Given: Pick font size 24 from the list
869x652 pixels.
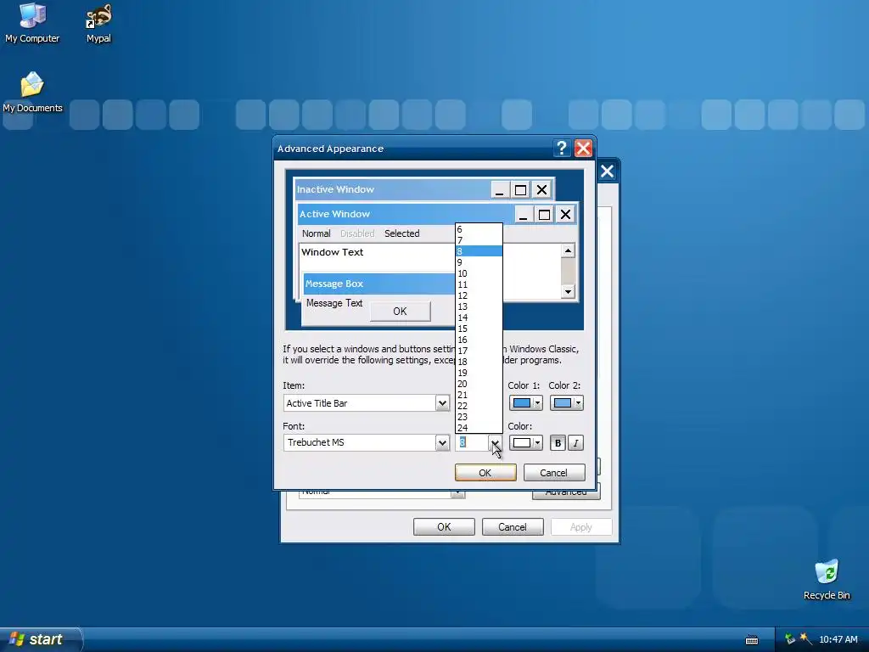Looking at the screenshot, I should point(479,428).
